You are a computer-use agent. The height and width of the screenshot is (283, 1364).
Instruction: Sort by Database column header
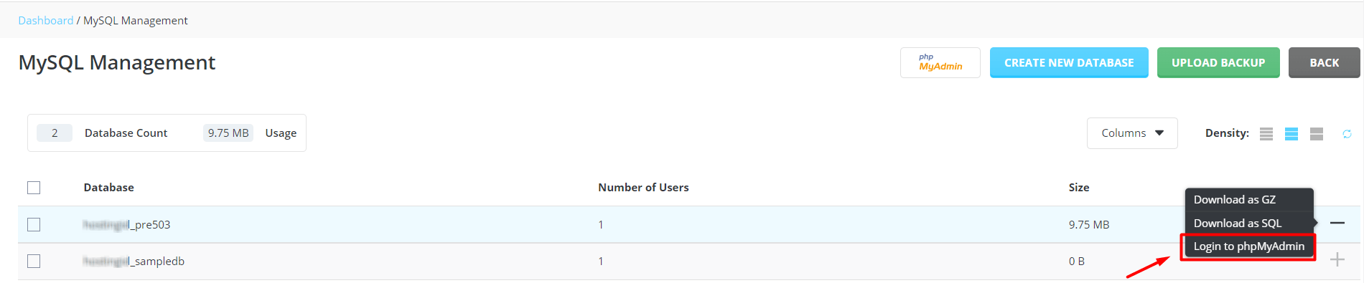click(x=108, y=188)
